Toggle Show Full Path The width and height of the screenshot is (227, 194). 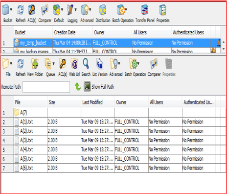tap(99, 87)
